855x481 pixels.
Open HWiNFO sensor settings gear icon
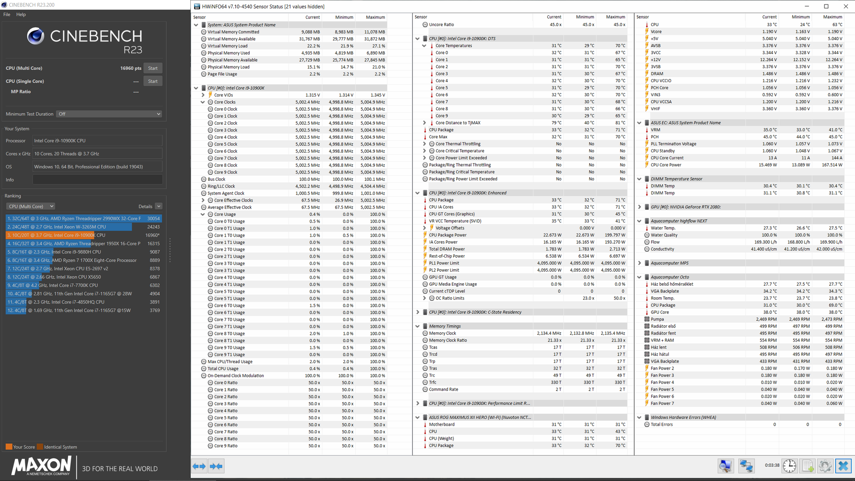[x=825, y=466]
